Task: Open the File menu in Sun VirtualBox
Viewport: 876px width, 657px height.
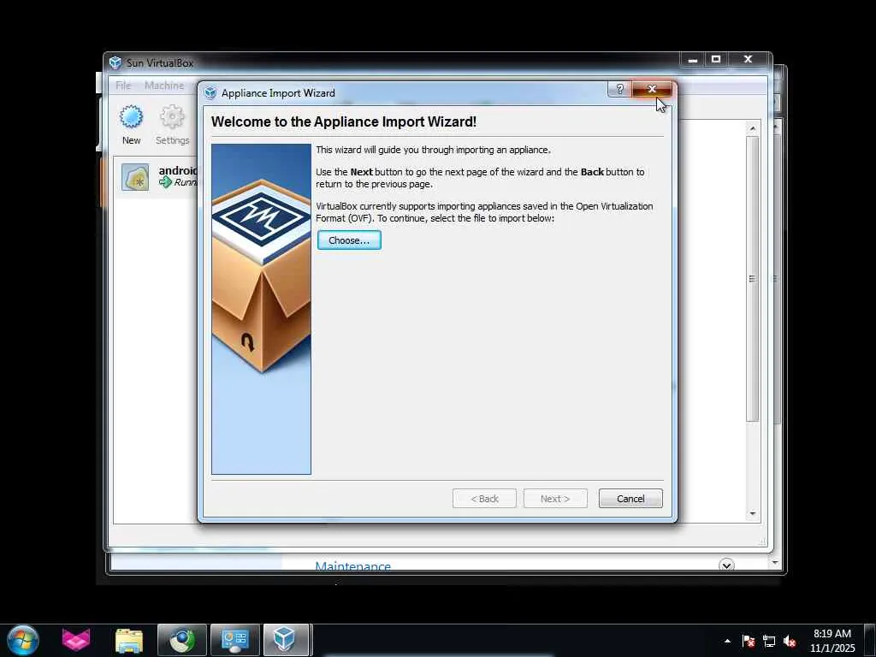Action: click(x=123, y=86)
